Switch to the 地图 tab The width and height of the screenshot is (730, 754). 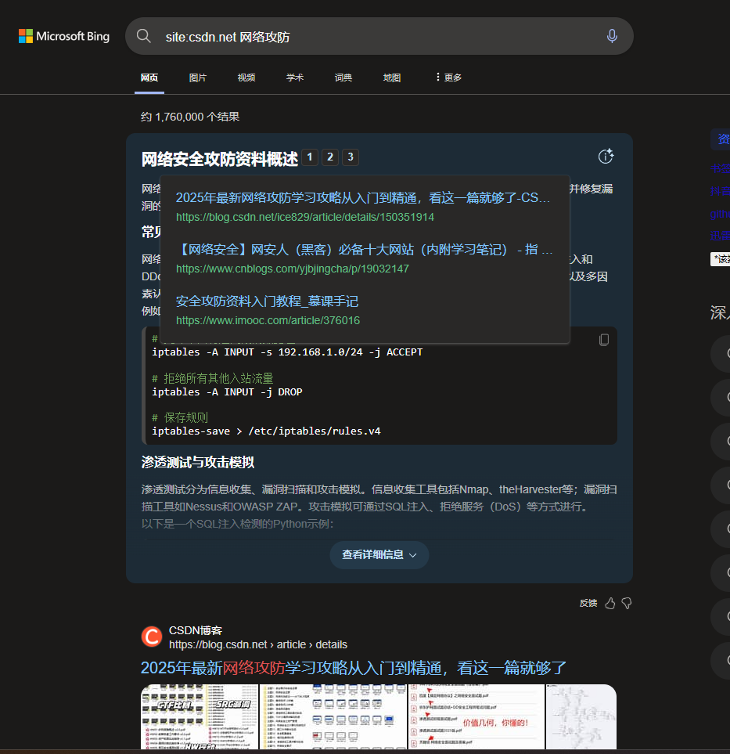pyautogui.click(x=392, y=78)
